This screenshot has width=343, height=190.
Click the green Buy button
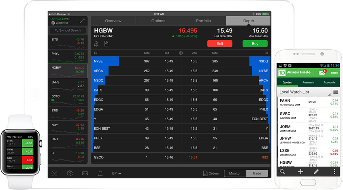tap(255, 44)
